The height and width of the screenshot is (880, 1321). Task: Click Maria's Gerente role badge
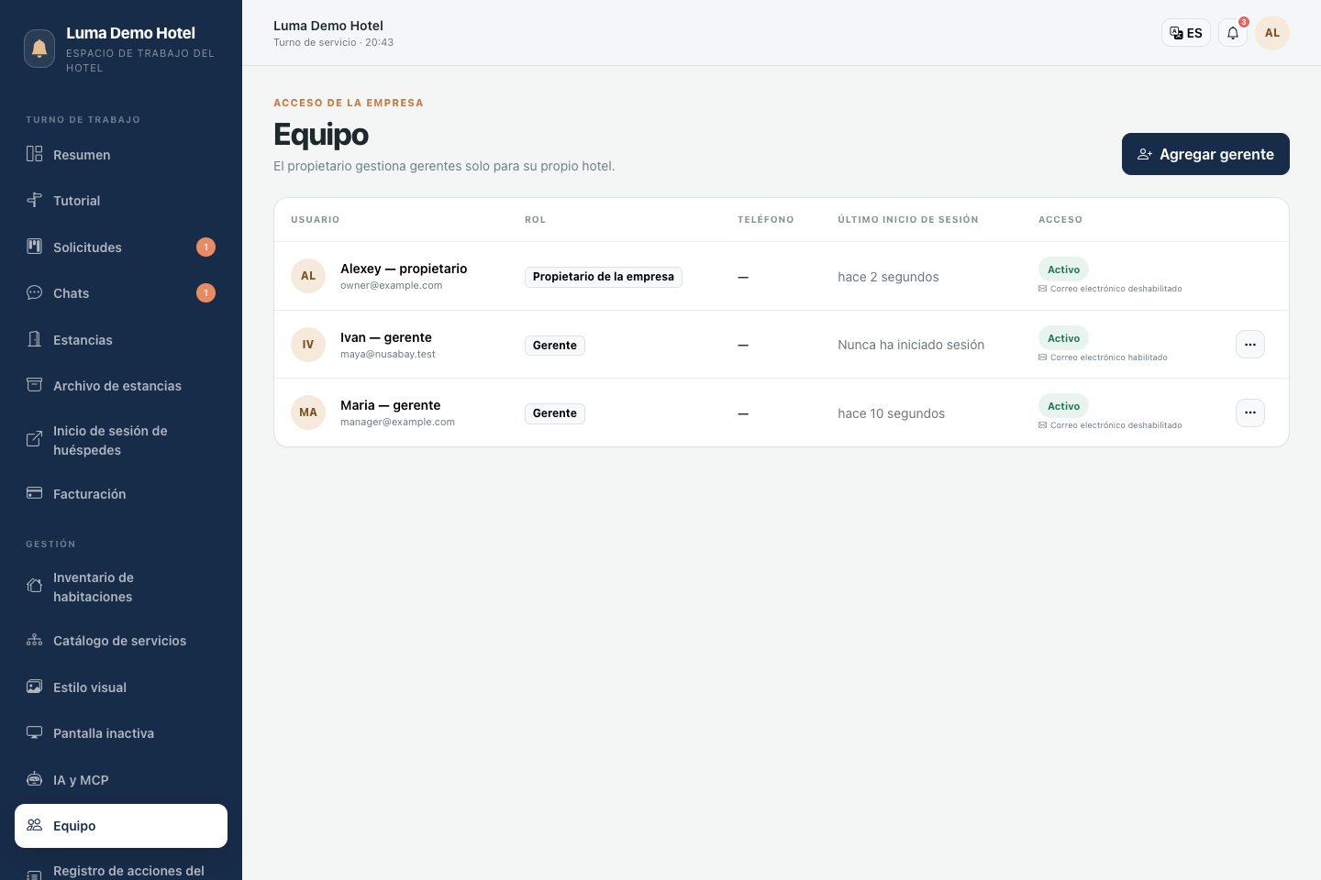point(555,413)
